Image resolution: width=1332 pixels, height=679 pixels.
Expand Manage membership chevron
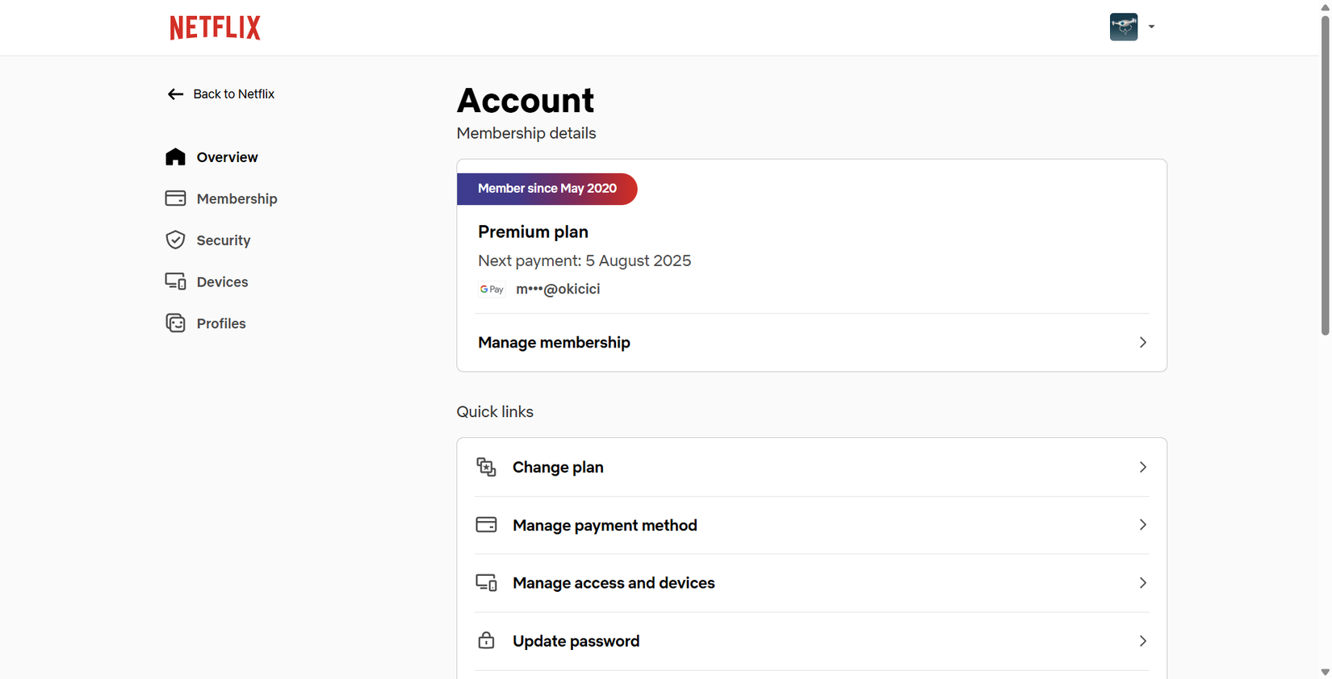point(1142,343)
